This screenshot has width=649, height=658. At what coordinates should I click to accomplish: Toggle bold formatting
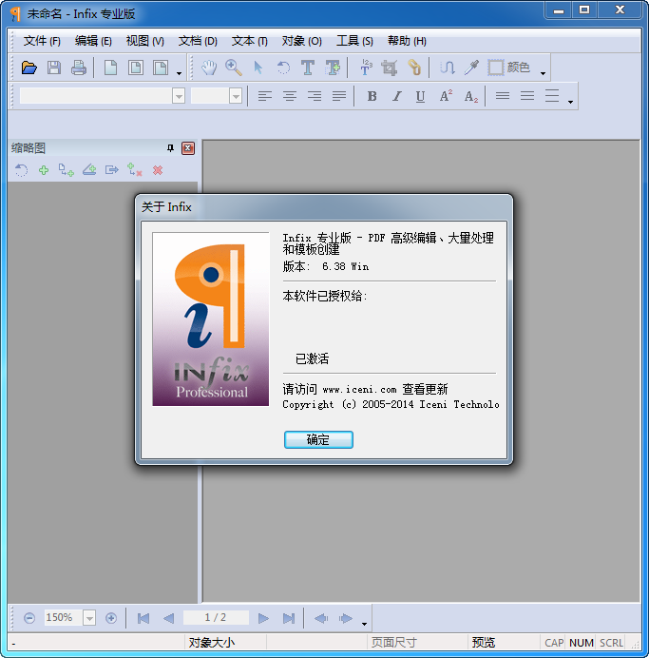click(x=372, y=97)
